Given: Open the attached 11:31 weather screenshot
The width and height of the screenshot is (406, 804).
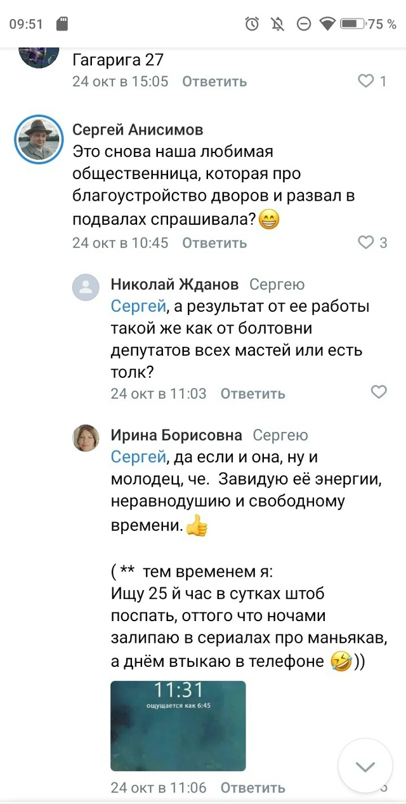Looking at the screenshot, I should [x=178, y=726].
